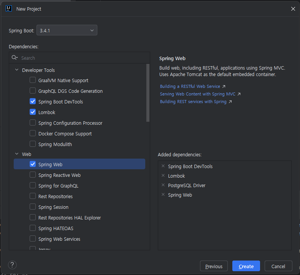
Task: Collapse the Developer Tools group
Action: coord(17,70)
